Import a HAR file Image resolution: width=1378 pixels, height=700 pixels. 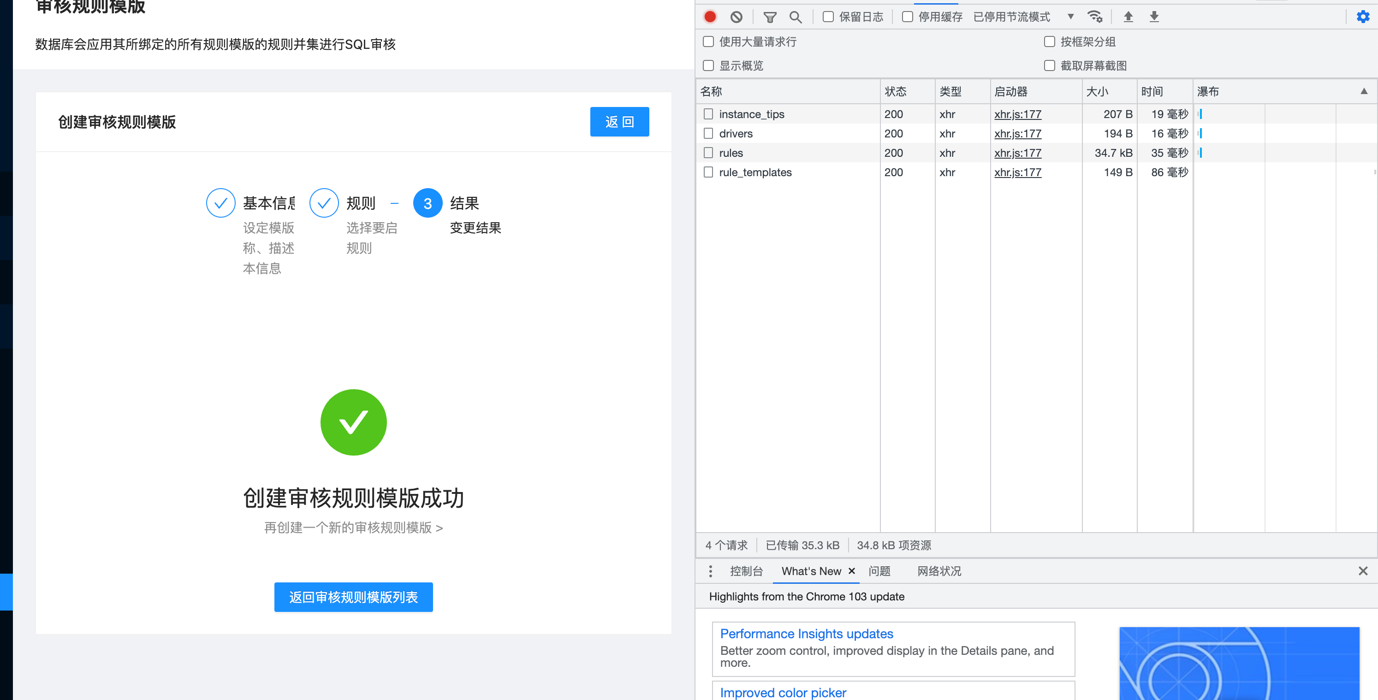point(1128,17)
